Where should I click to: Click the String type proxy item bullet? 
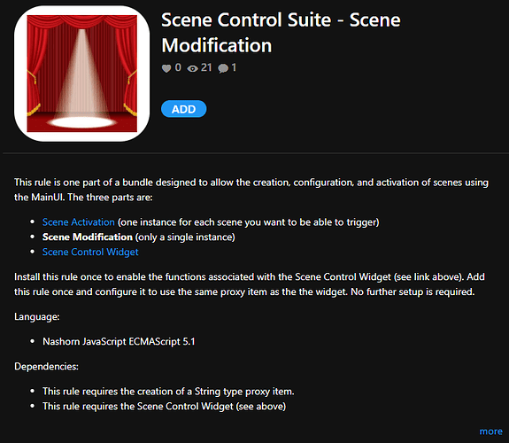[x=168, y=392]
